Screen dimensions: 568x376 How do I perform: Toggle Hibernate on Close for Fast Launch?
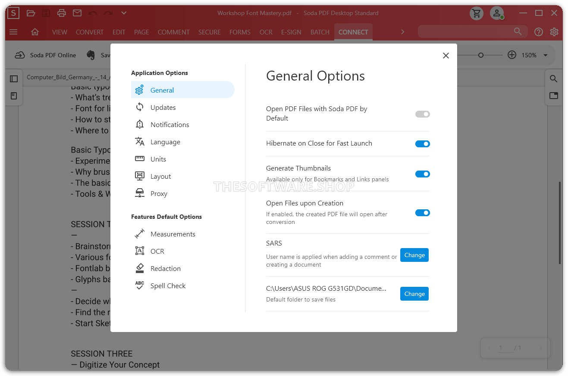[x=422, y=144]
